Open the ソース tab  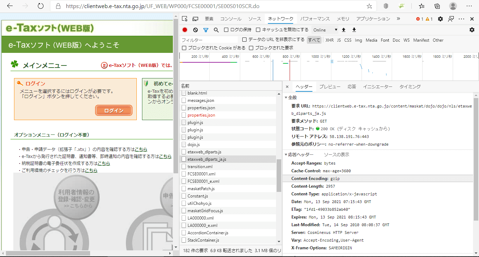point(255,19)
